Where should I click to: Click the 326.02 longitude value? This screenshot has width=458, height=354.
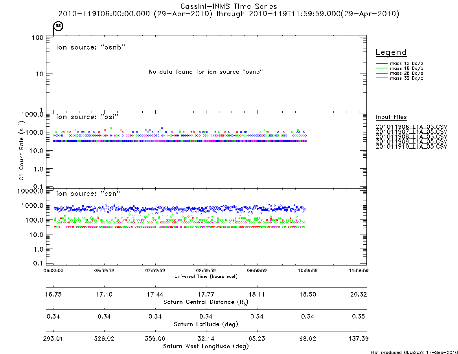tap(104, 339)
